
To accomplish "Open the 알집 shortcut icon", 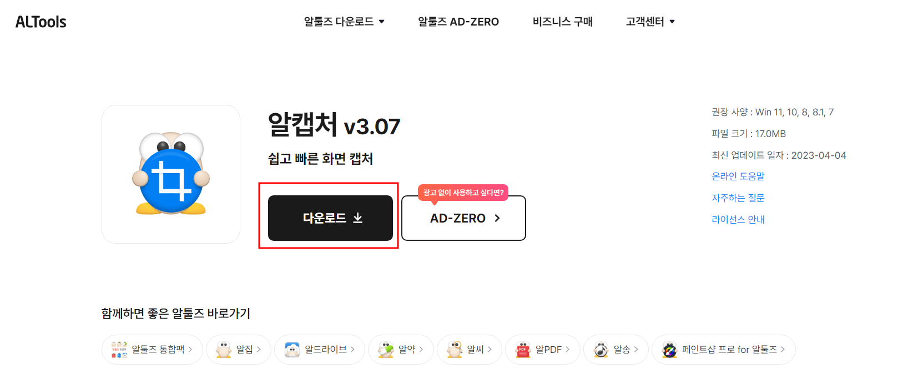I will coord(238,349).
